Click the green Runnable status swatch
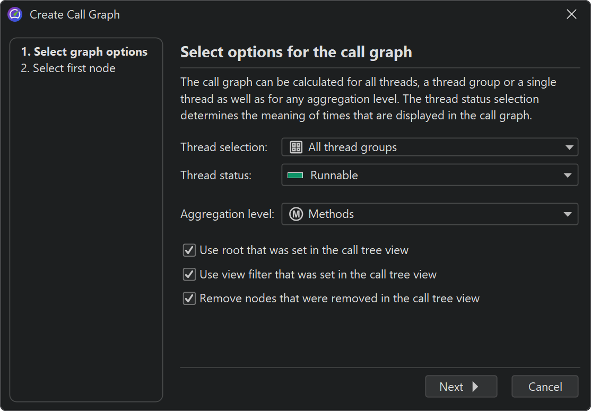Image resolution: width=591 pixels, height=411 pixels. [x=295, y=176]
